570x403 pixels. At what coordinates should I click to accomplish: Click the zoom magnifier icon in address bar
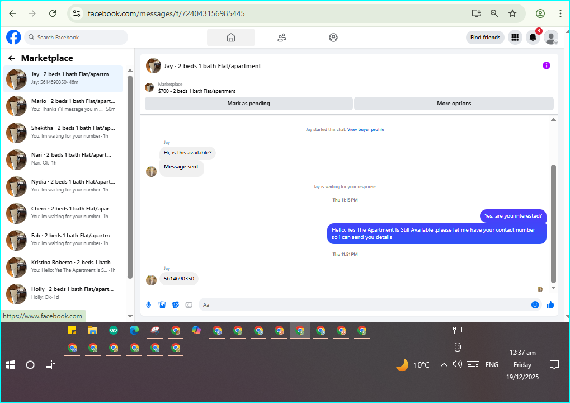(494, 13)
